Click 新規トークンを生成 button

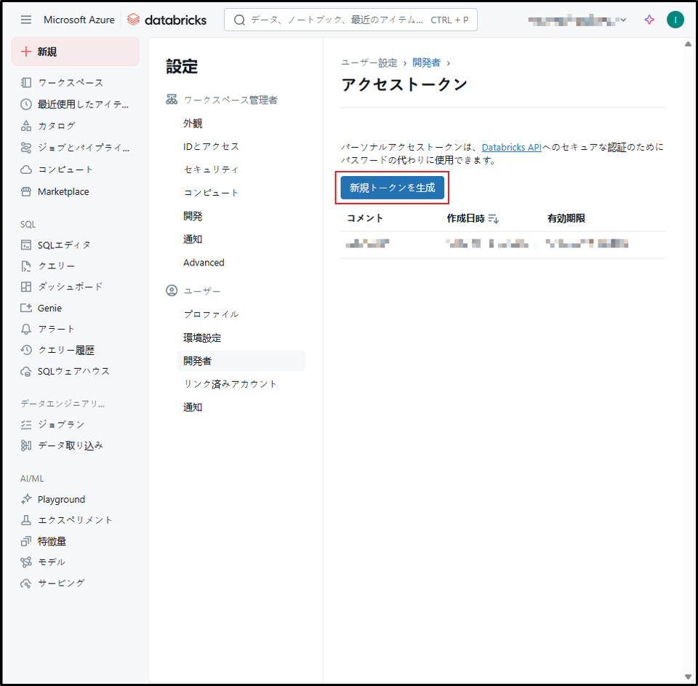point(392,188)
